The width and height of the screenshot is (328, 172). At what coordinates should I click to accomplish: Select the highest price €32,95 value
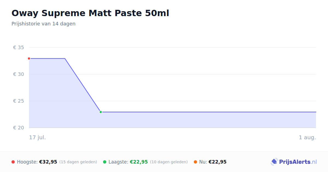coord(48,162)
